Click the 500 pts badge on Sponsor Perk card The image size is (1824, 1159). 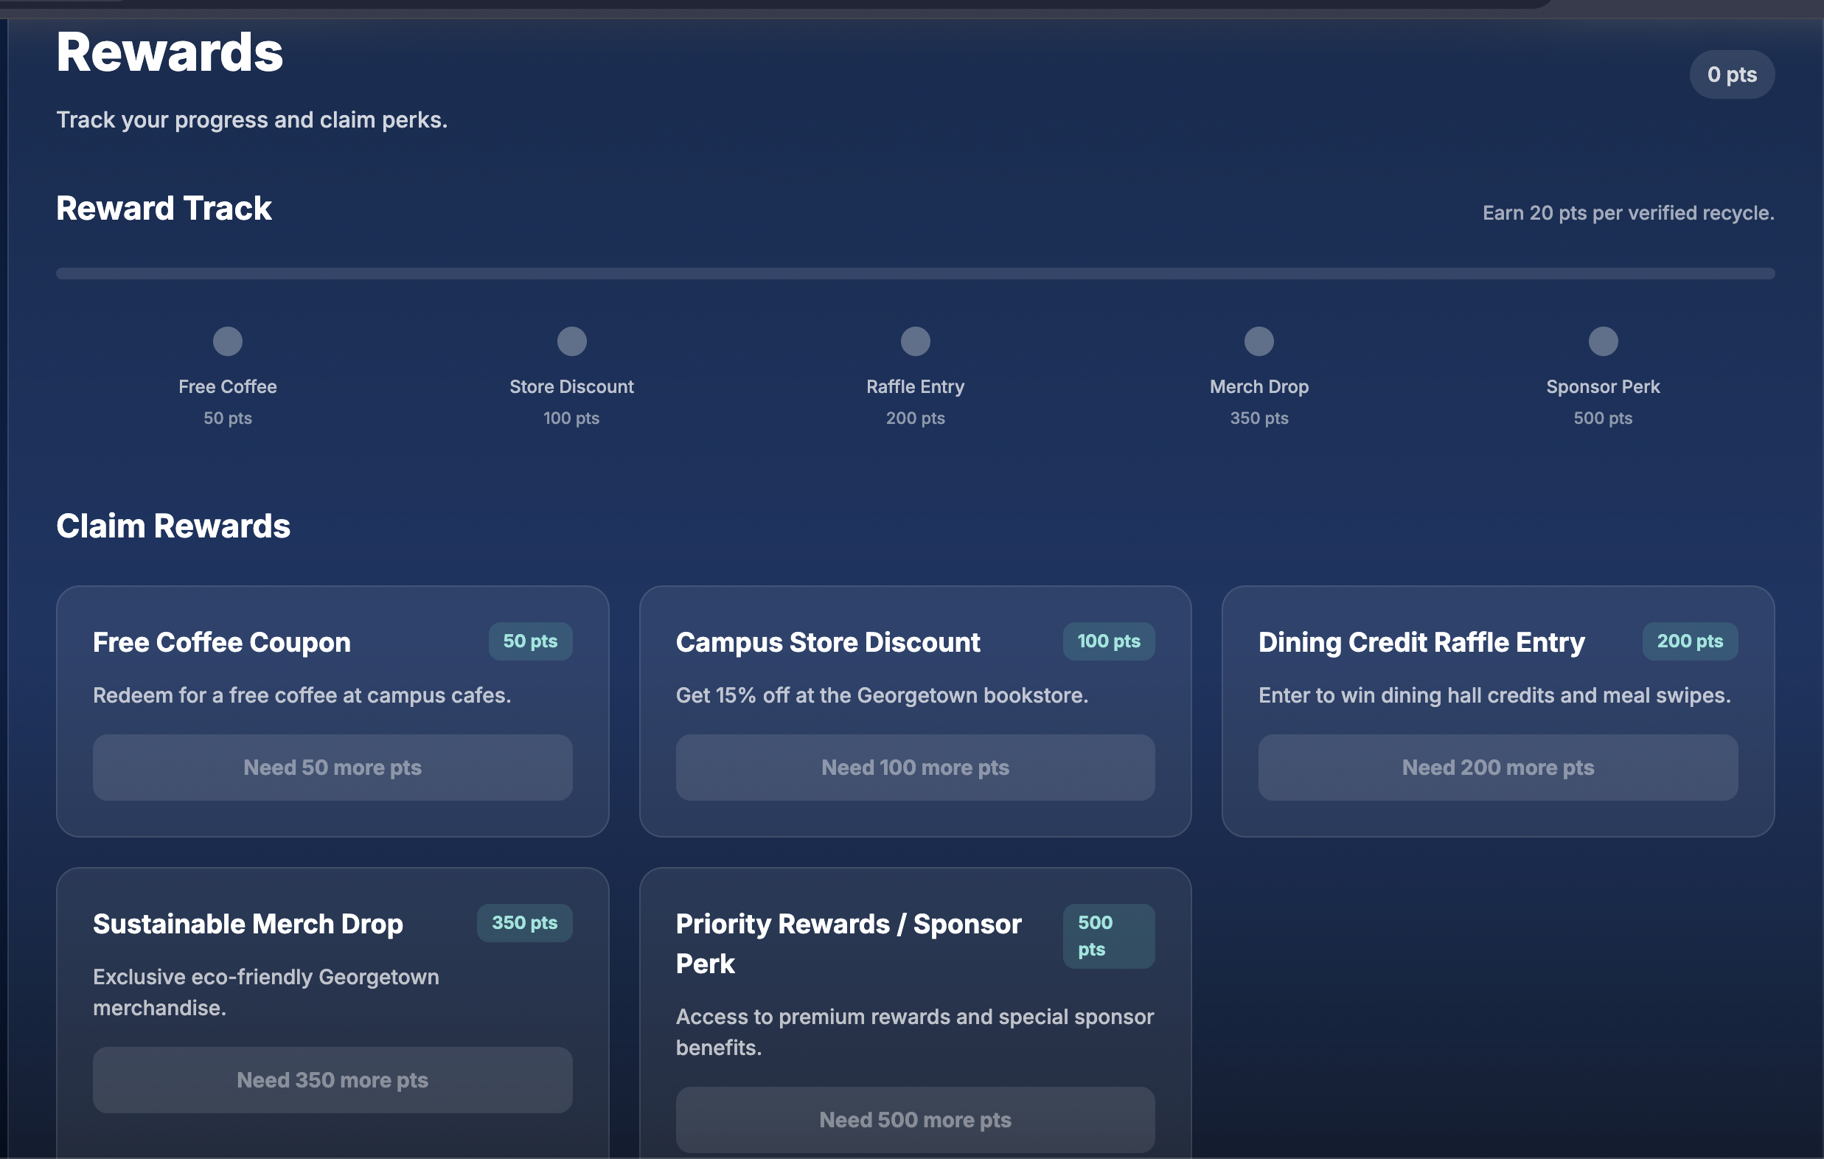click(1107, 936)
